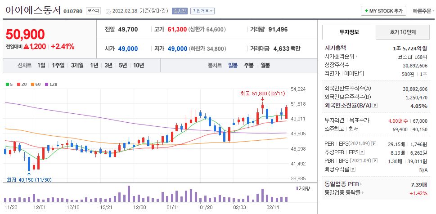Open help icon next to 외국인소진율(B/A)

point(375,106)
